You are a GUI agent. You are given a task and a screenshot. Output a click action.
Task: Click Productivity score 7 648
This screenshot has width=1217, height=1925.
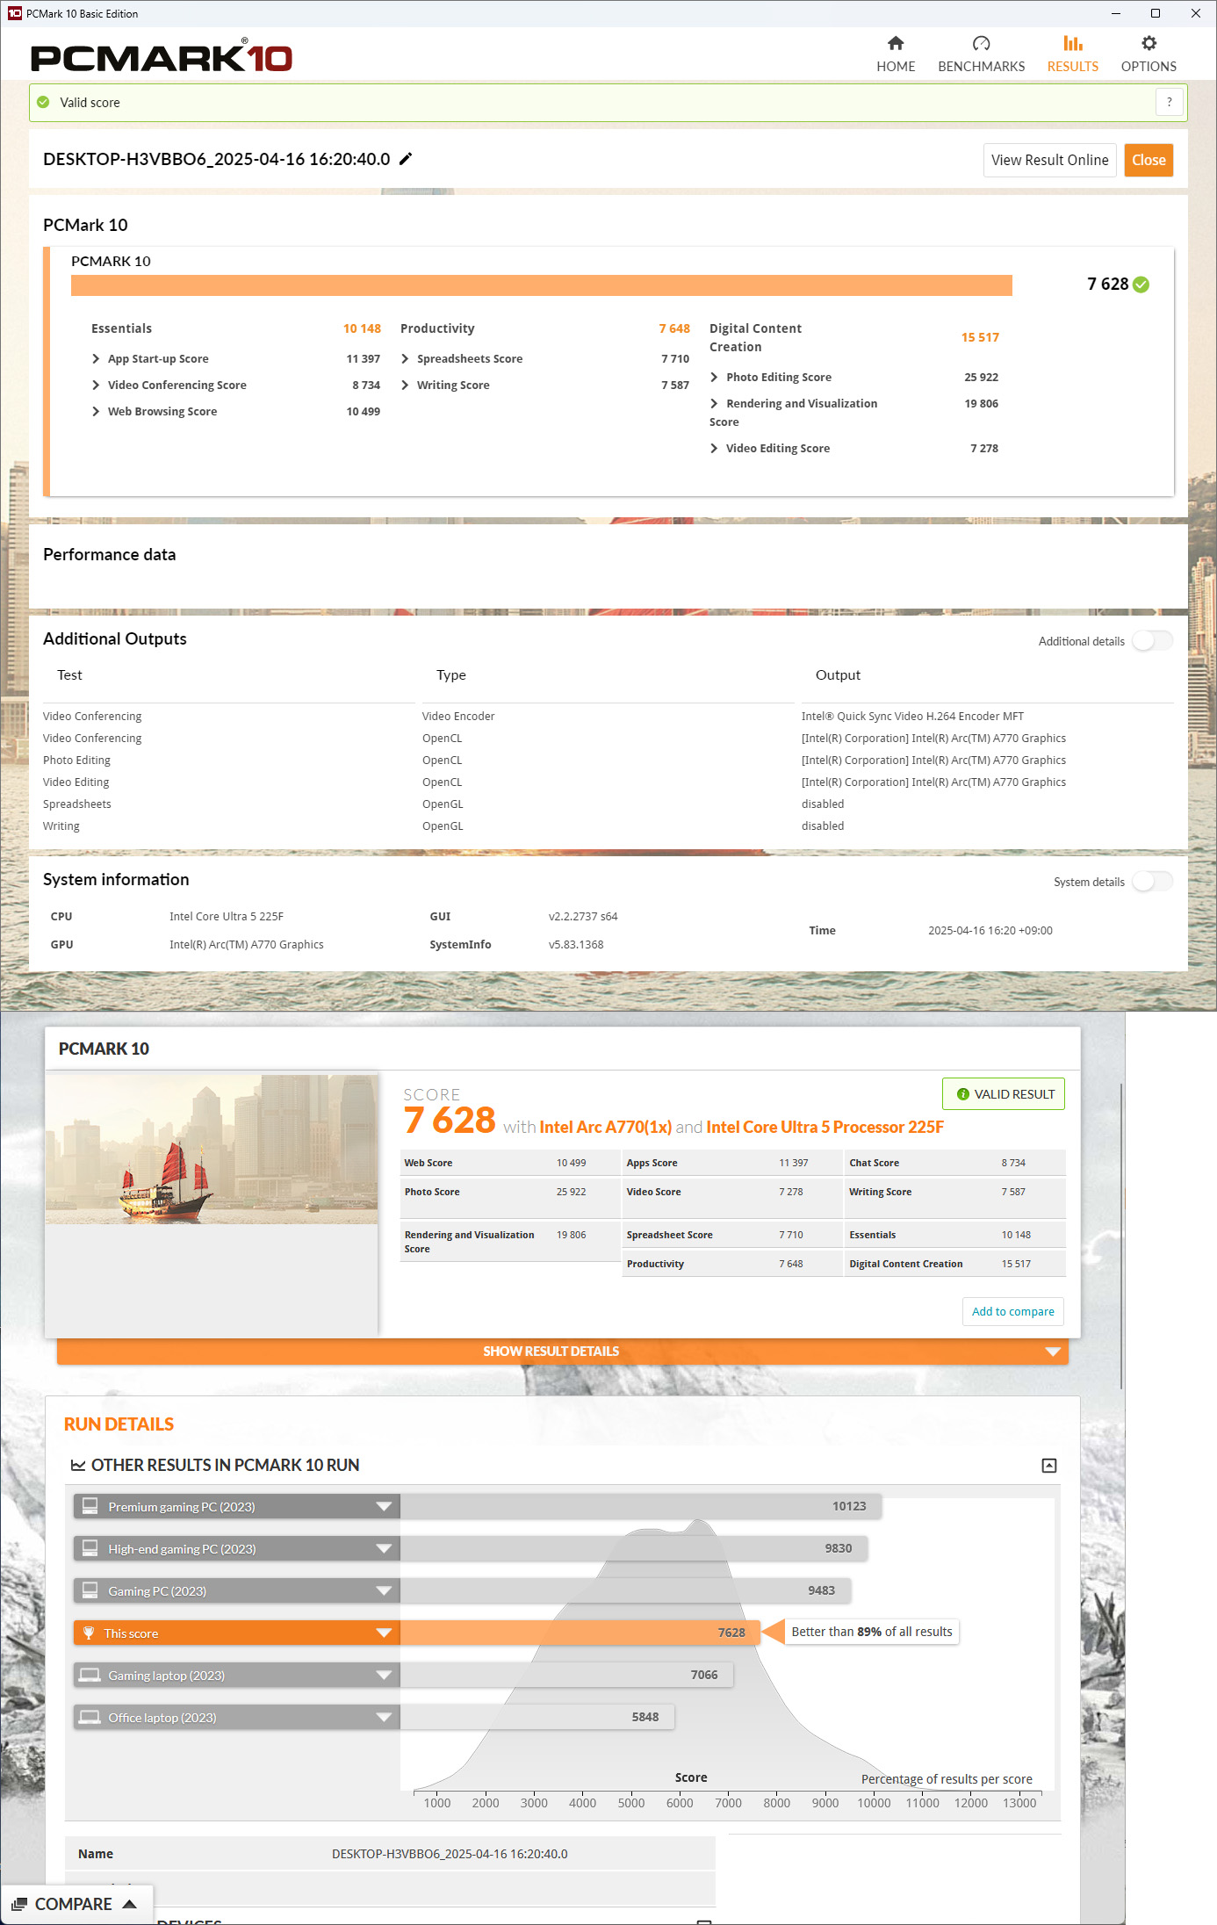(x=674, y=328)
